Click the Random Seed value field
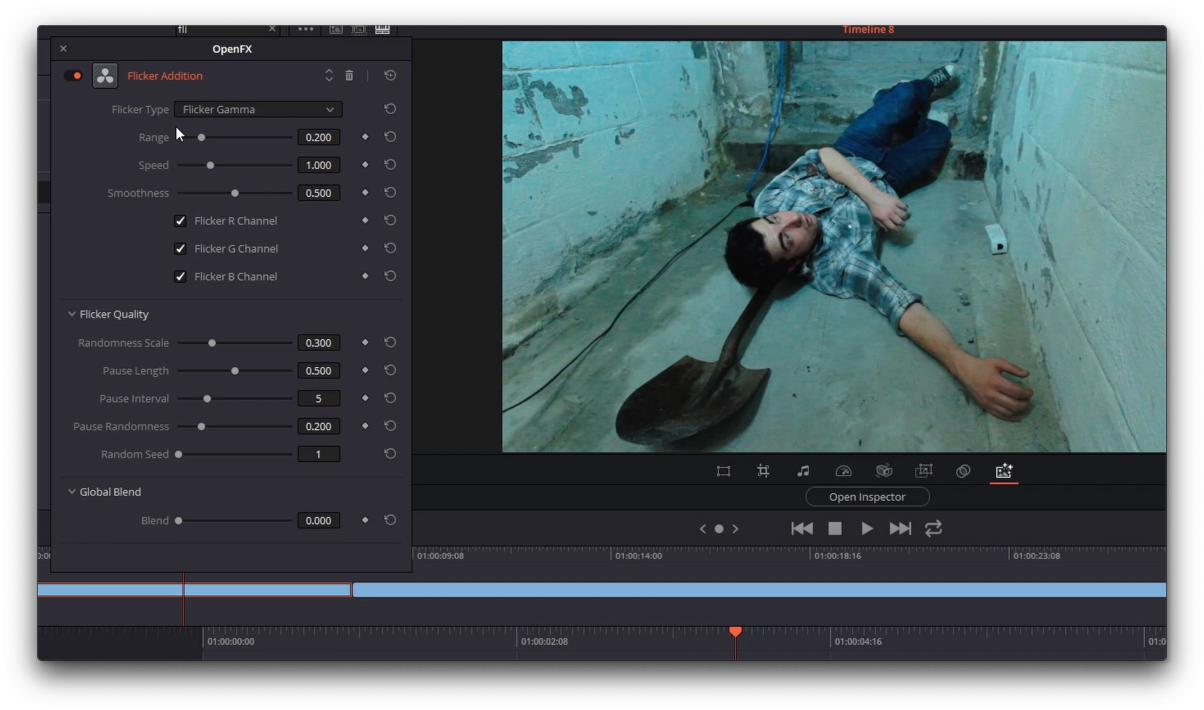1204x710 pixels. [319, 454]
